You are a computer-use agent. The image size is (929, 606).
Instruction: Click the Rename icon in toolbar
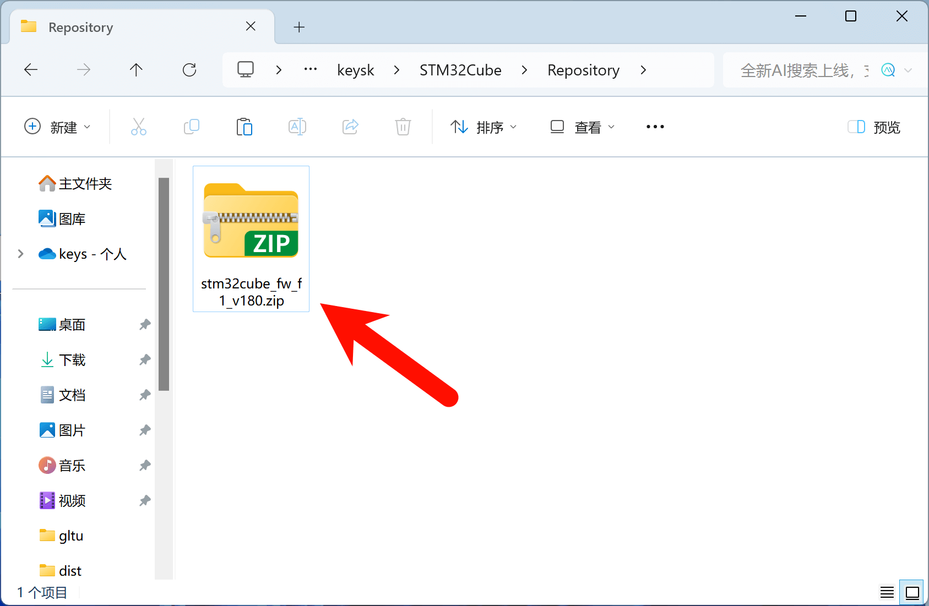pos(297,127)
